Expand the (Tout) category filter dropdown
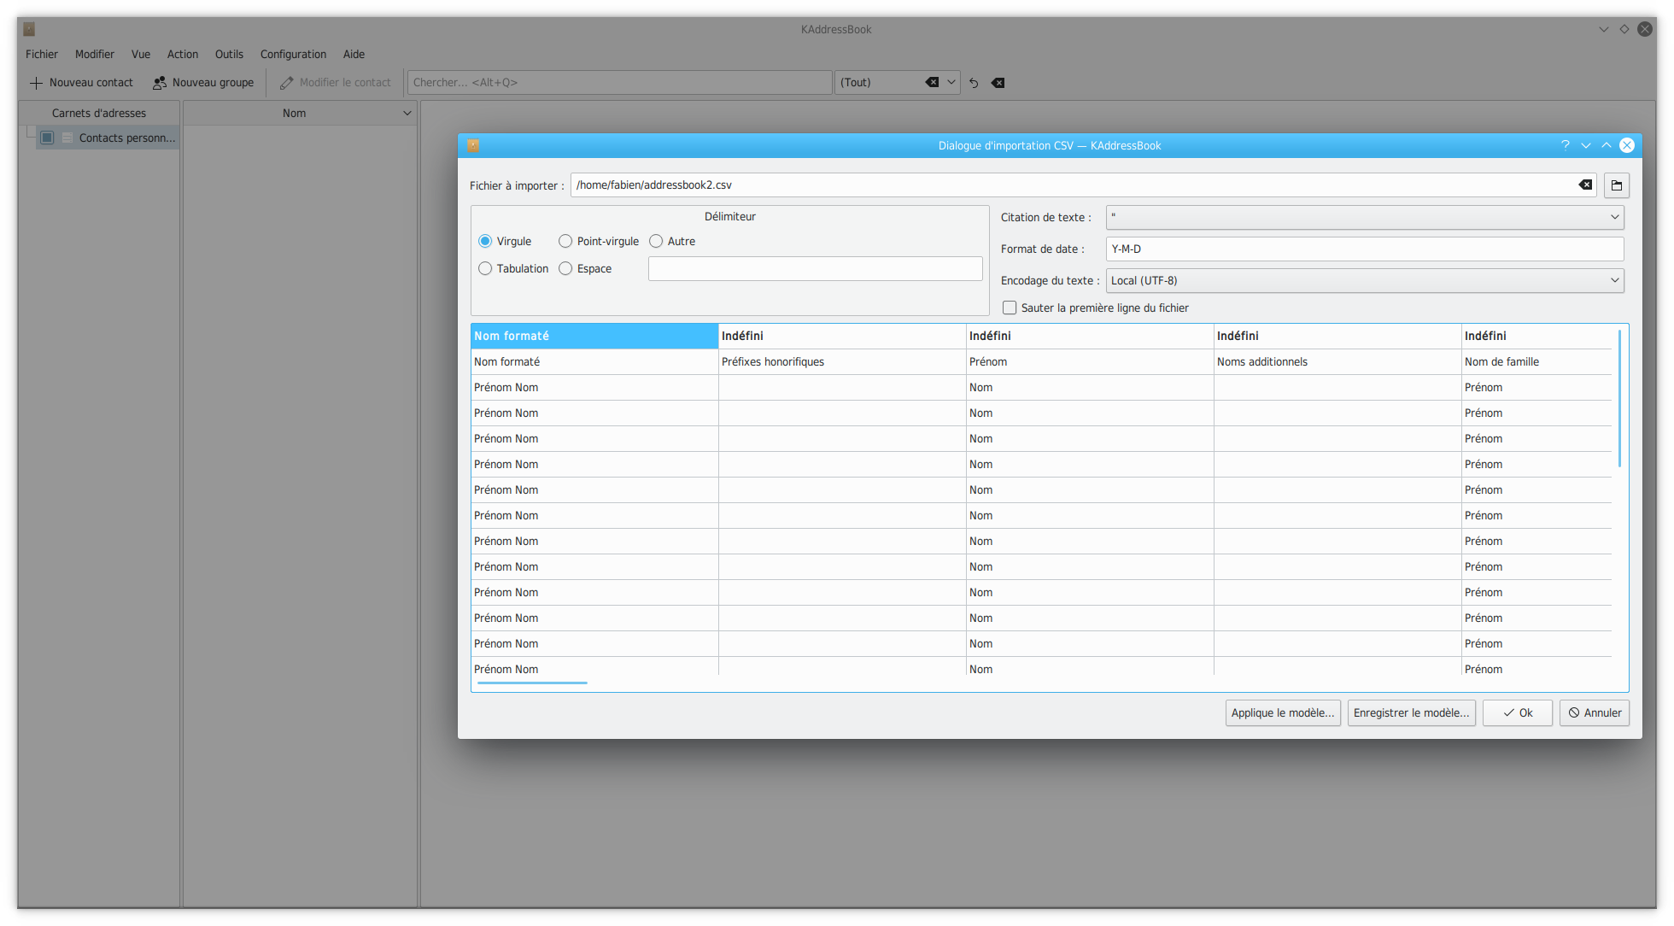Viewport: 1674px width, 926px height. pos(951,82)
